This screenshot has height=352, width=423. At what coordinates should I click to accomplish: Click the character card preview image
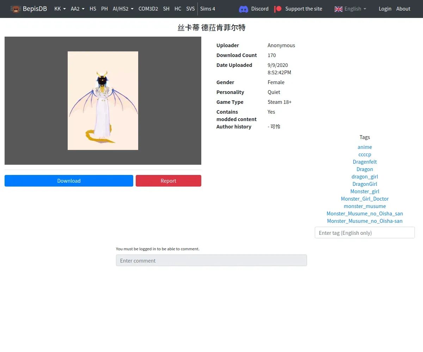pos(103,101)
